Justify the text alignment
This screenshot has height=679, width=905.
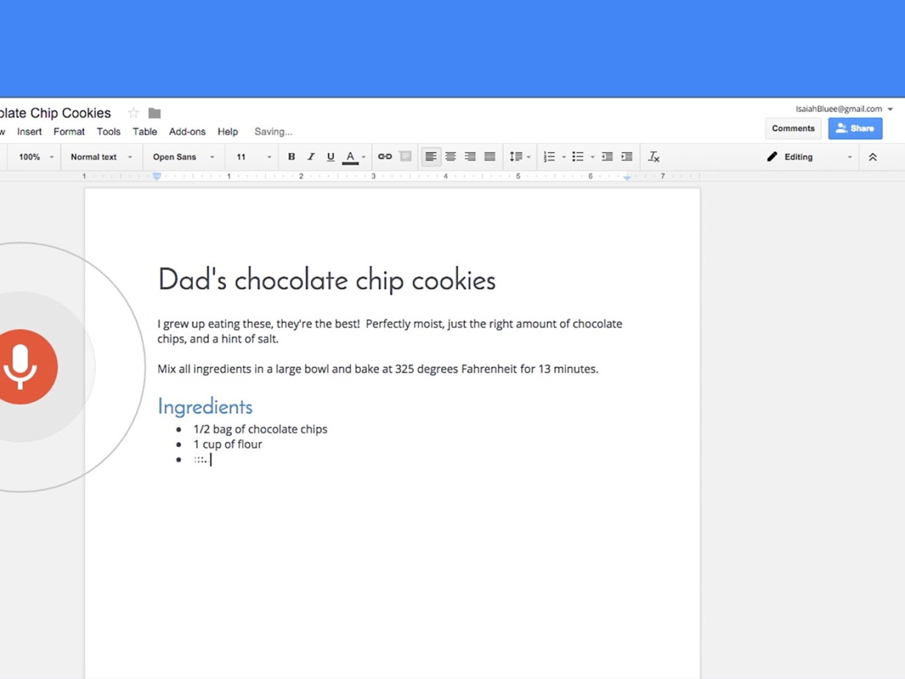click(490, 157)
